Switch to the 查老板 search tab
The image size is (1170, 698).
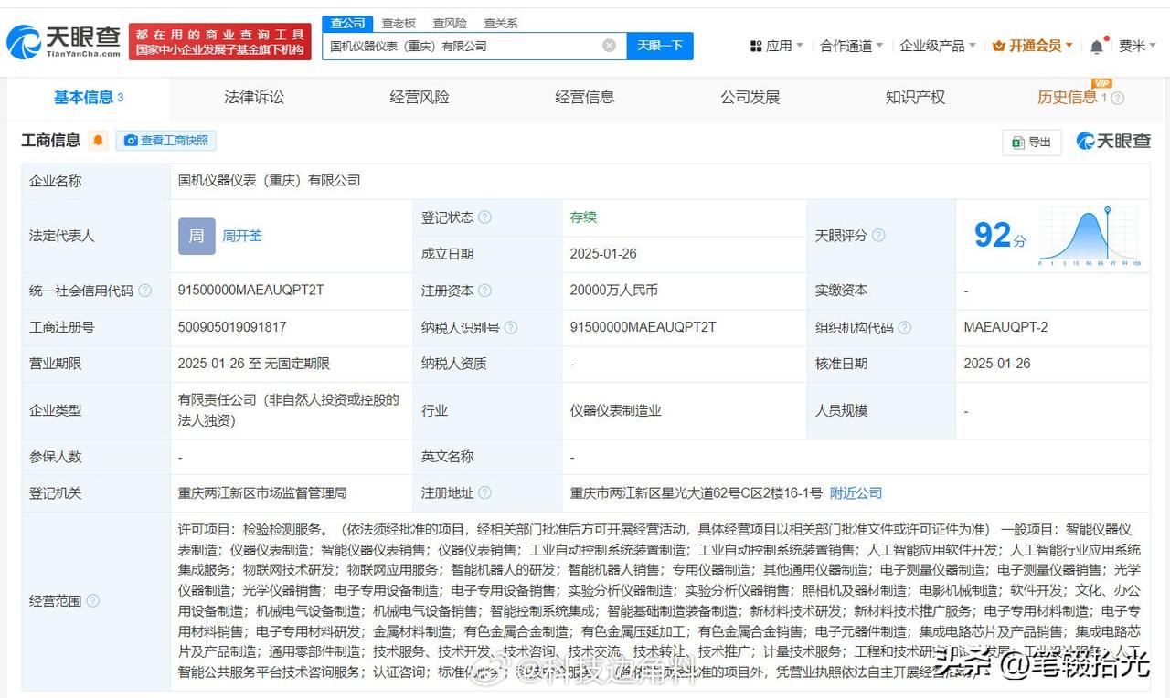pos(399,23)
